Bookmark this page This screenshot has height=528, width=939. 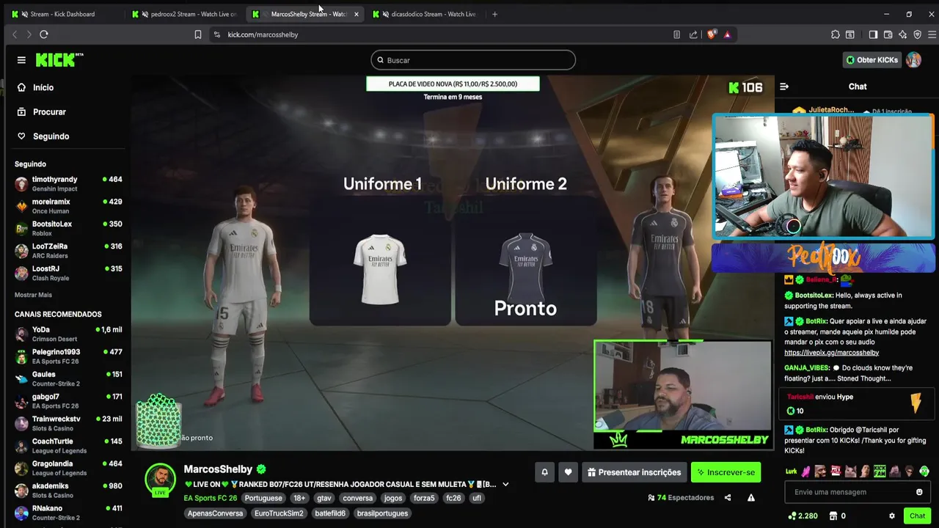pos(198,34)
